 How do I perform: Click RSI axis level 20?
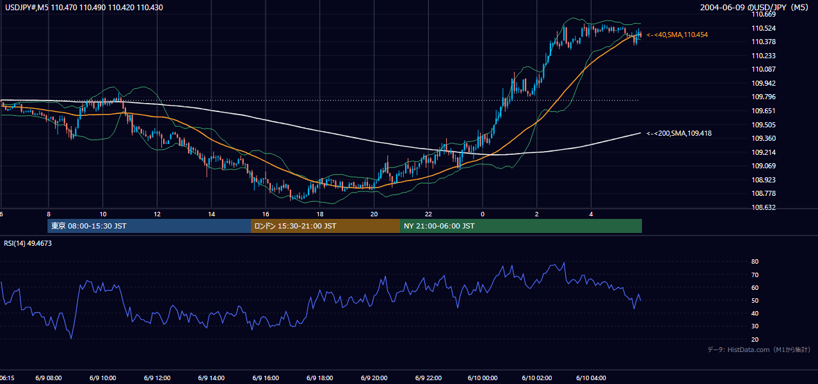[x=755, y=339]
